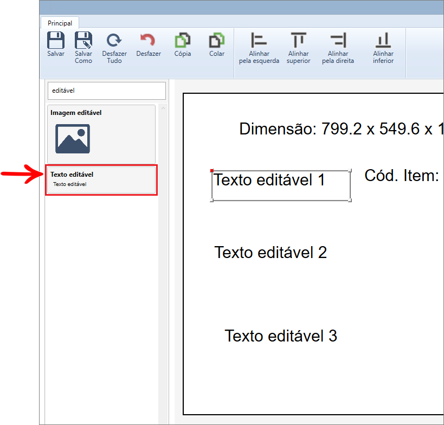Screen dimensions: 444x425
Task: Apply Alinhar inferior alignment
Action: [x=383, y=48]
